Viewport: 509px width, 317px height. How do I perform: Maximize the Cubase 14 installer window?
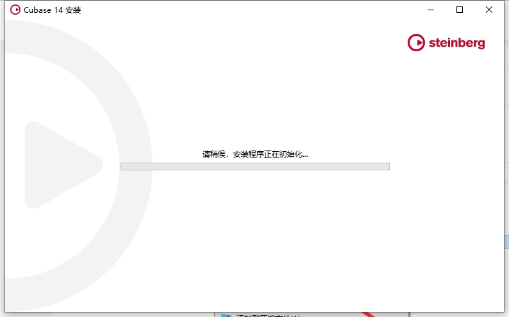[460, 10]
